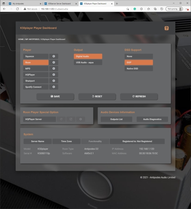Screen dimensions: 191x209
Task: Set DSD Support to DOP
Action: (139, 62)
